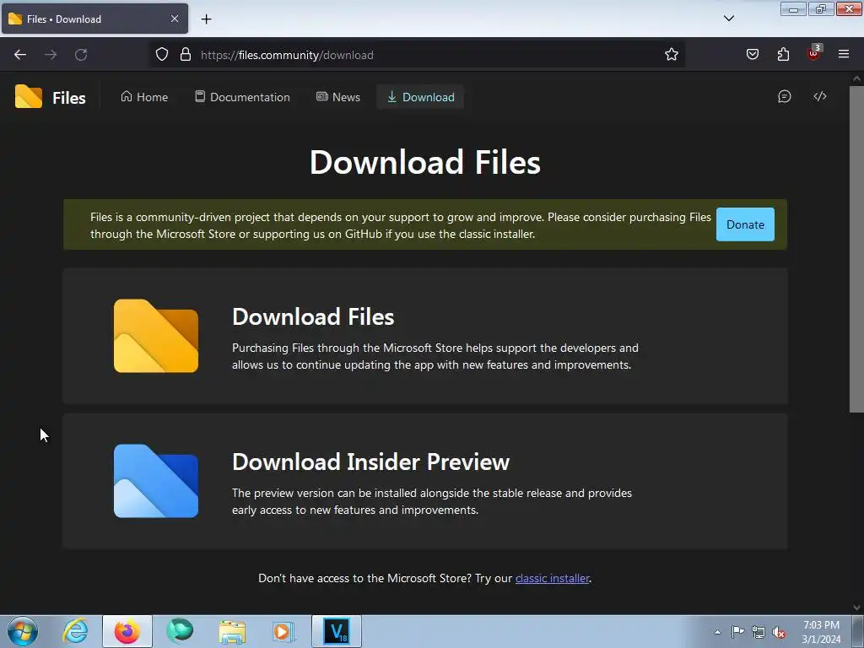The image size is (864, 648).
Task: Click the yellow Files folder icon
Action: tap(156, 336)
